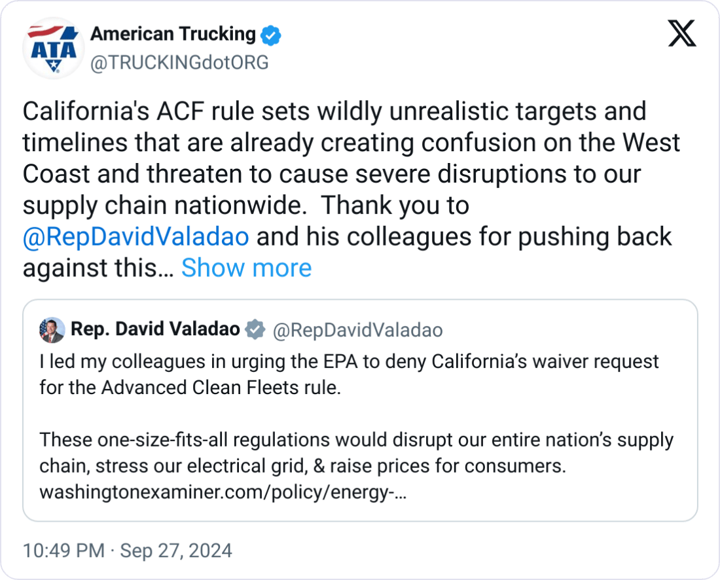
Task: Click the @TRUCKINGdotORG handle
Action: pyautogui.click(x=178, y=63)
